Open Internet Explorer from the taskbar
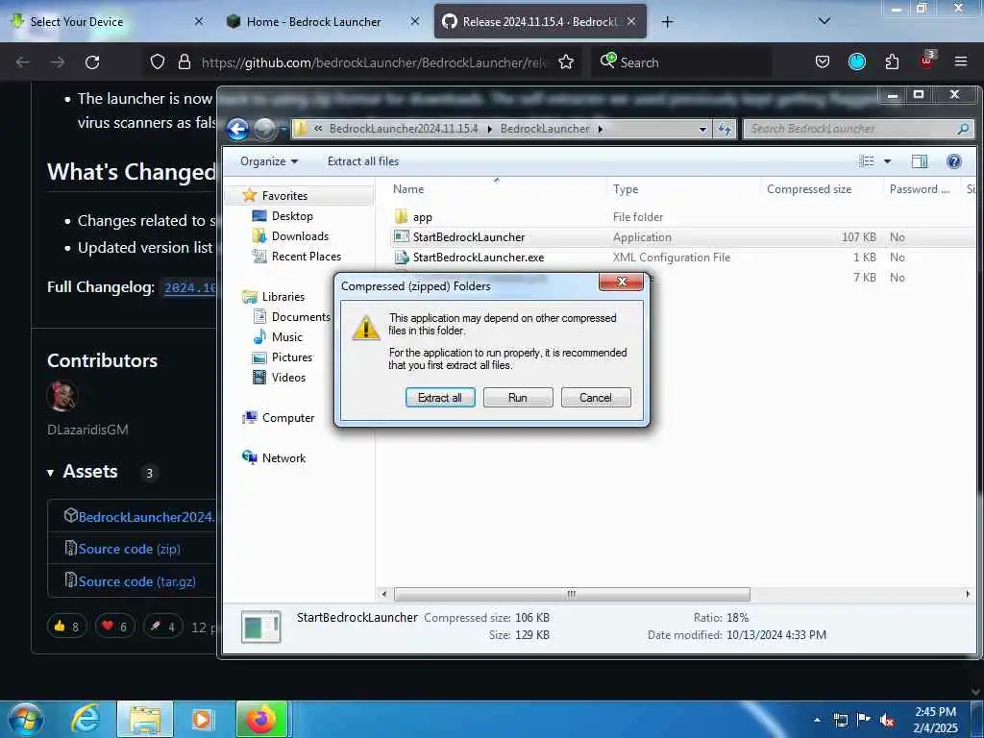The height and width of the screenshot is (738, 984). point(86,719)
